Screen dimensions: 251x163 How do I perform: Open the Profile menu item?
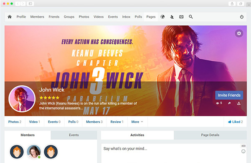pyautogui.click(x=21, y=17)
